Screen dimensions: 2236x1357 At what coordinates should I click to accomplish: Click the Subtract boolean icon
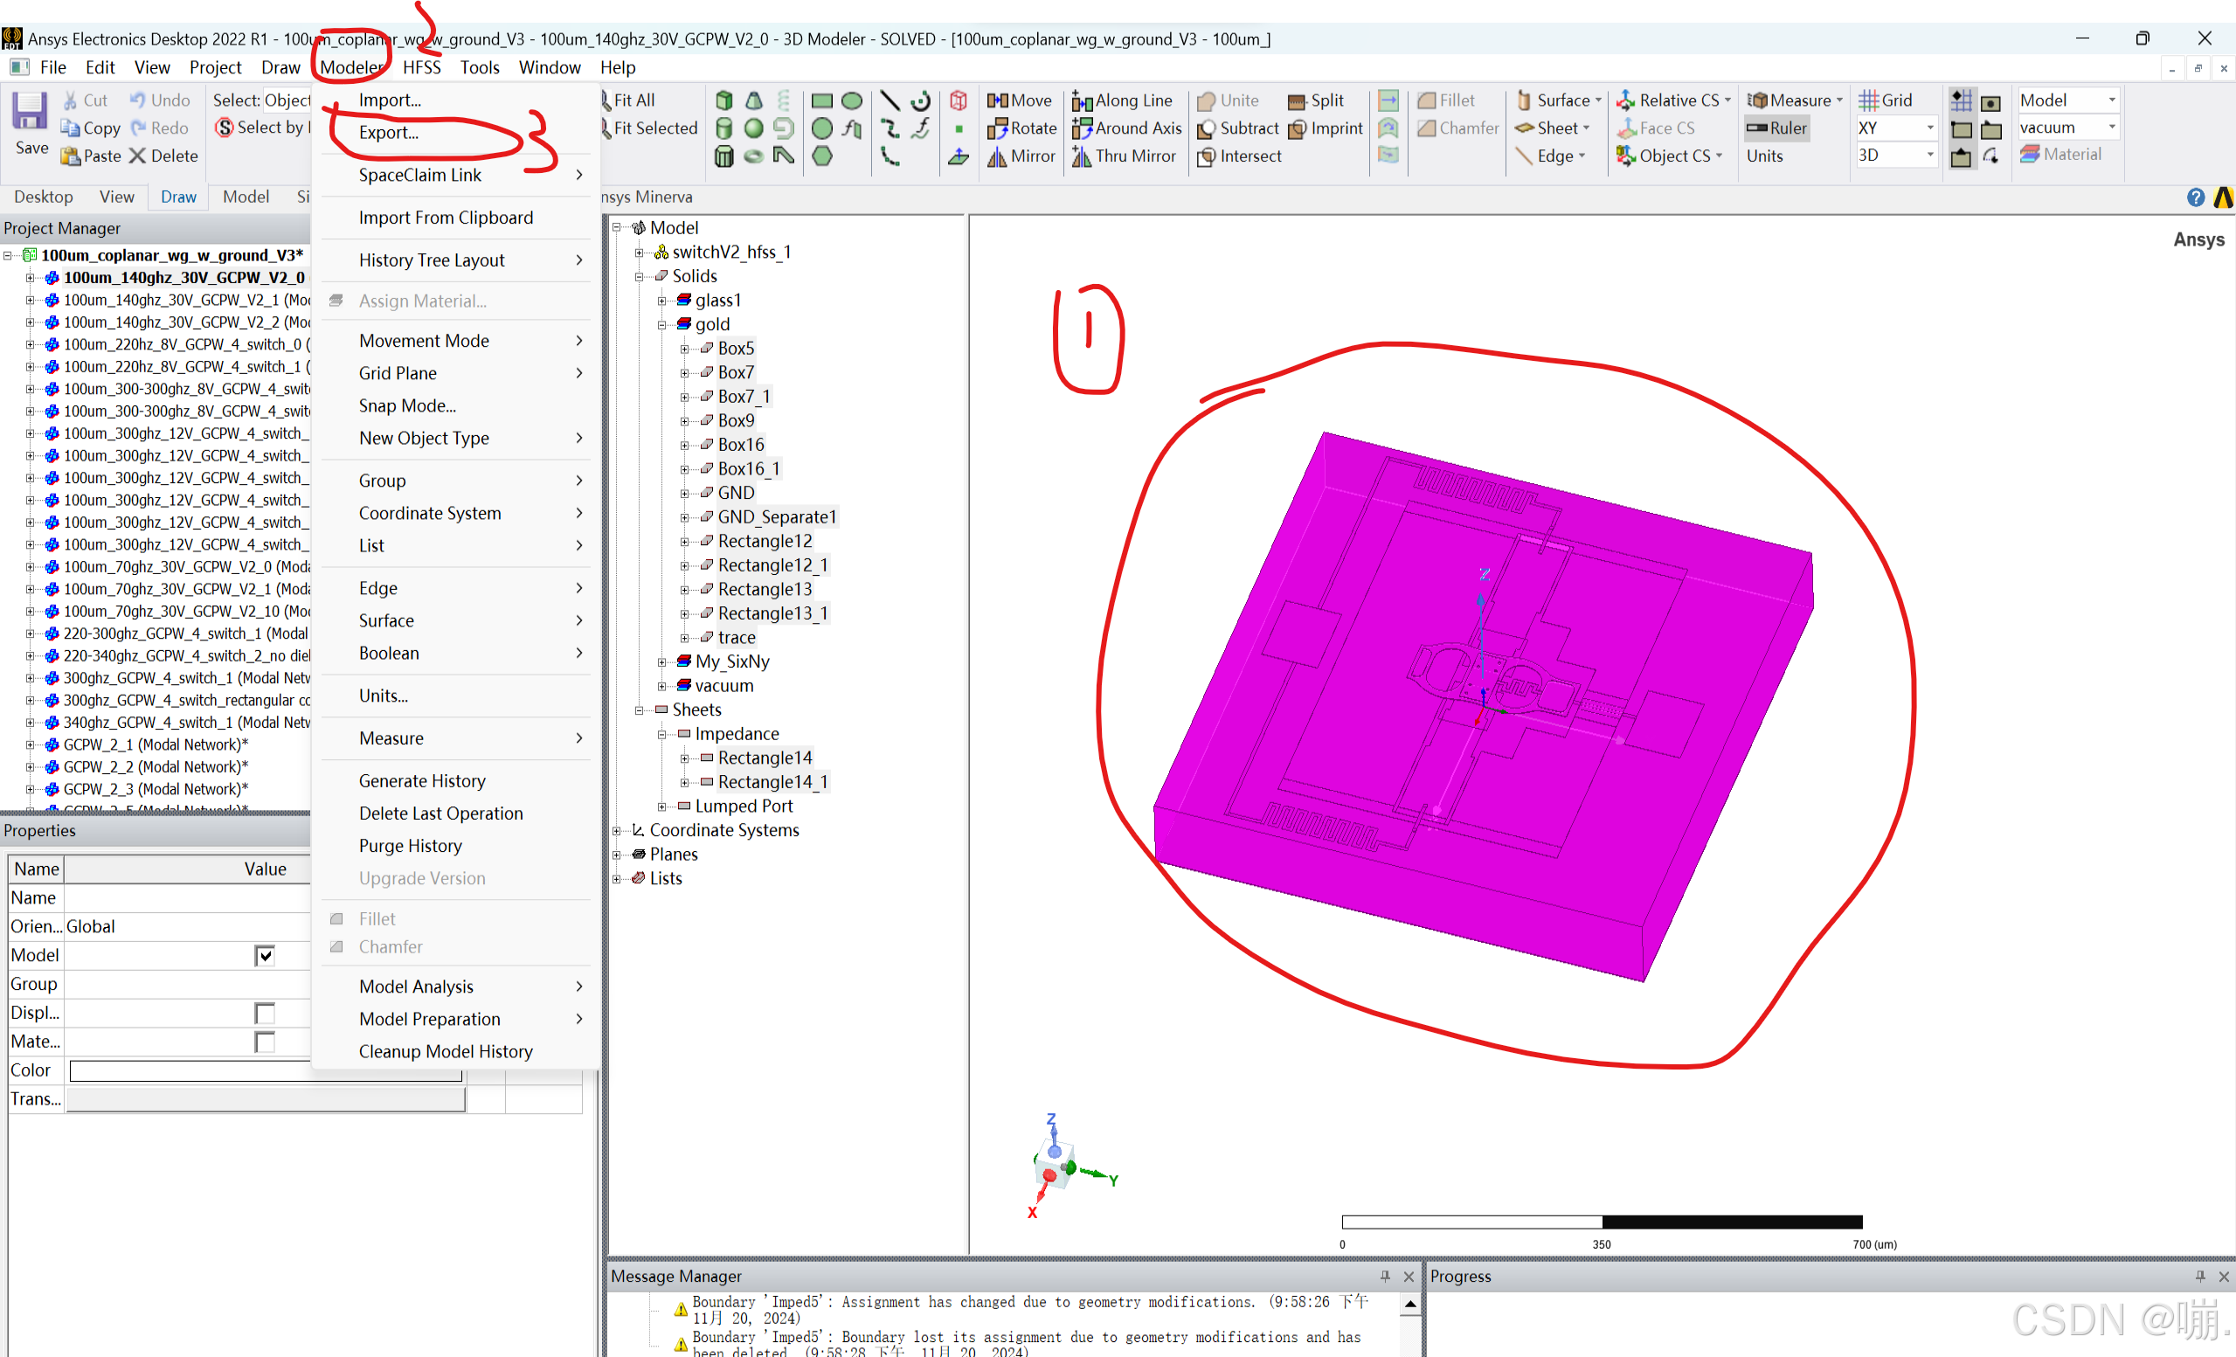1206,129
